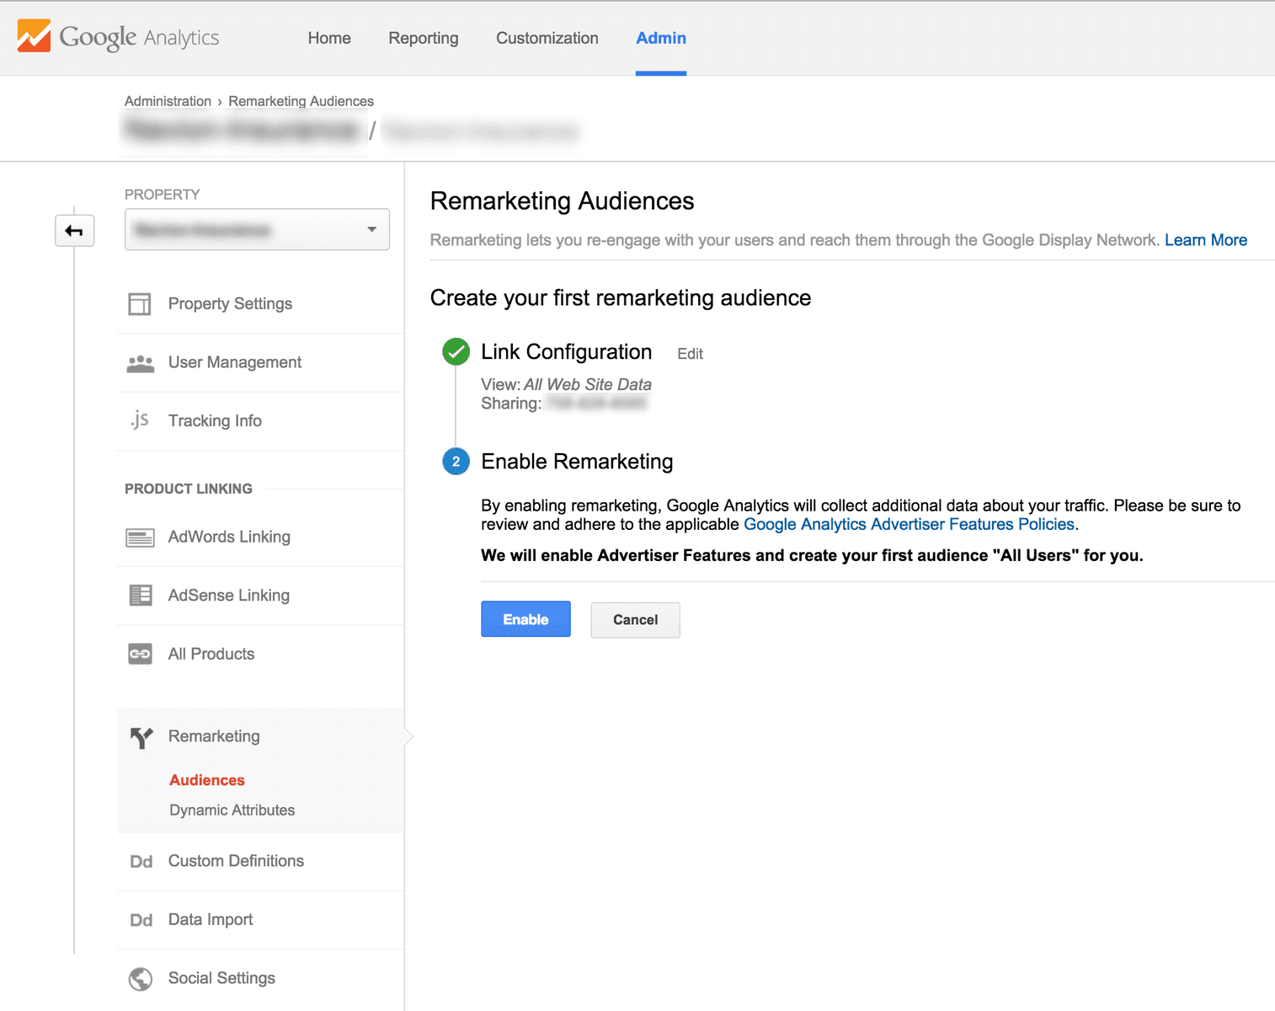Open Google Analytics Advertiser Features Policies link
This screenshot has height=1011, width=1275.
(909, 524)
